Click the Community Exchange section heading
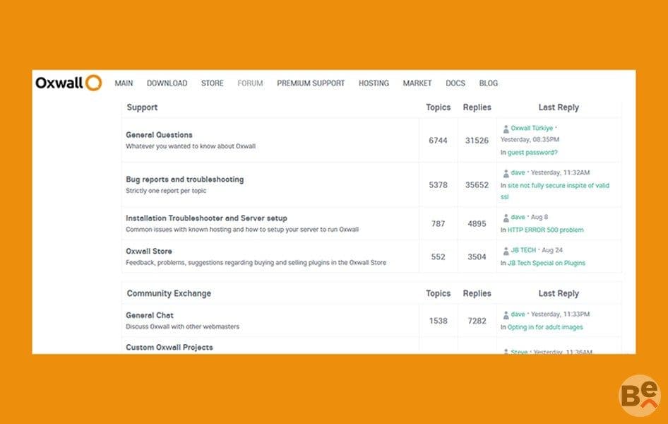This screenshot has height=424, width=668. coord(169,293)
